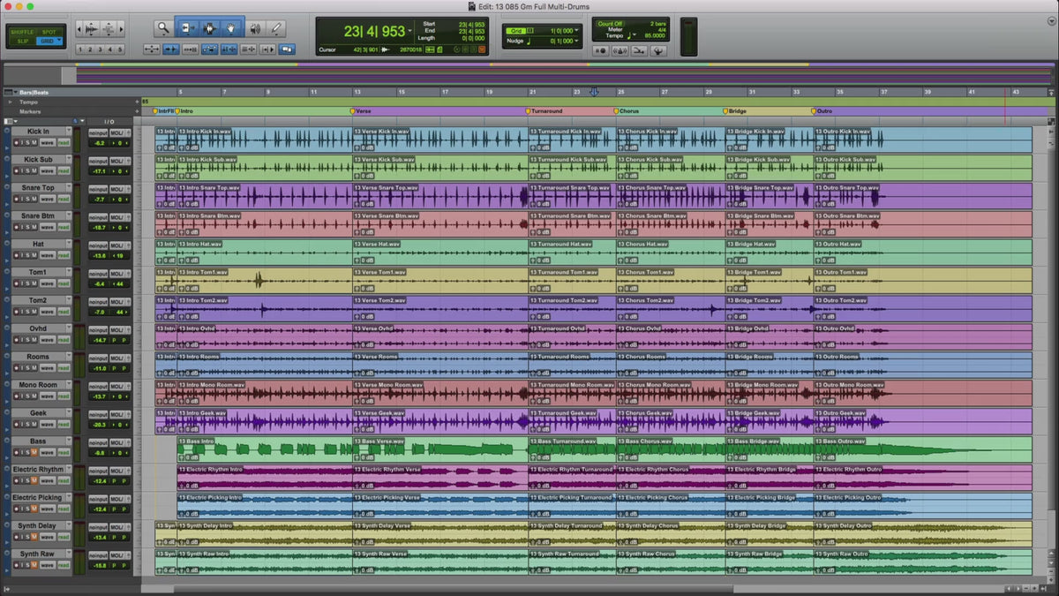Viewport: 1059px width, 596px height.
Task: Record-enable the Hat track
Action: (x=17, y=255)
